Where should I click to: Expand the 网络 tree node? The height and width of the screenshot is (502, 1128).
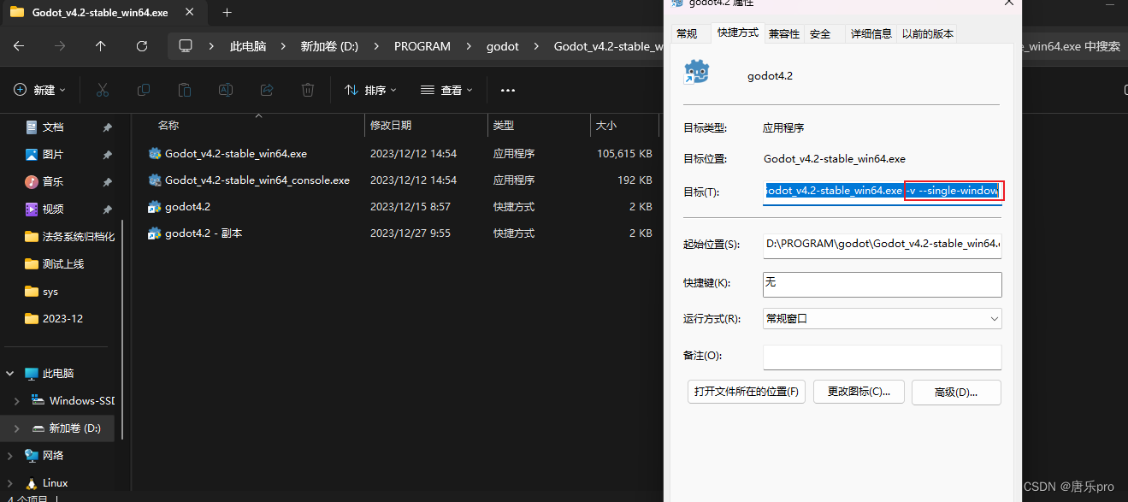tap(11, 456)
